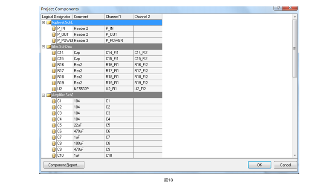This screenshot has height=187, width=336.
Task: Sort by Logical Designator column header
Action: pos(56,17)
